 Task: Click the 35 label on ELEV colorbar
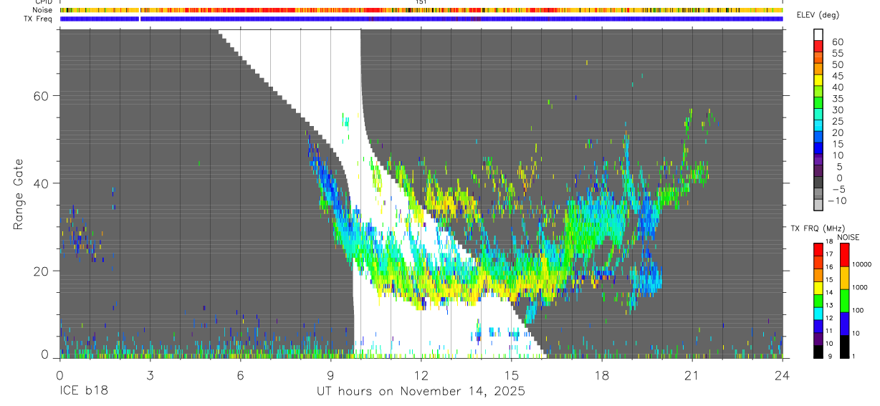click(836, 98)
